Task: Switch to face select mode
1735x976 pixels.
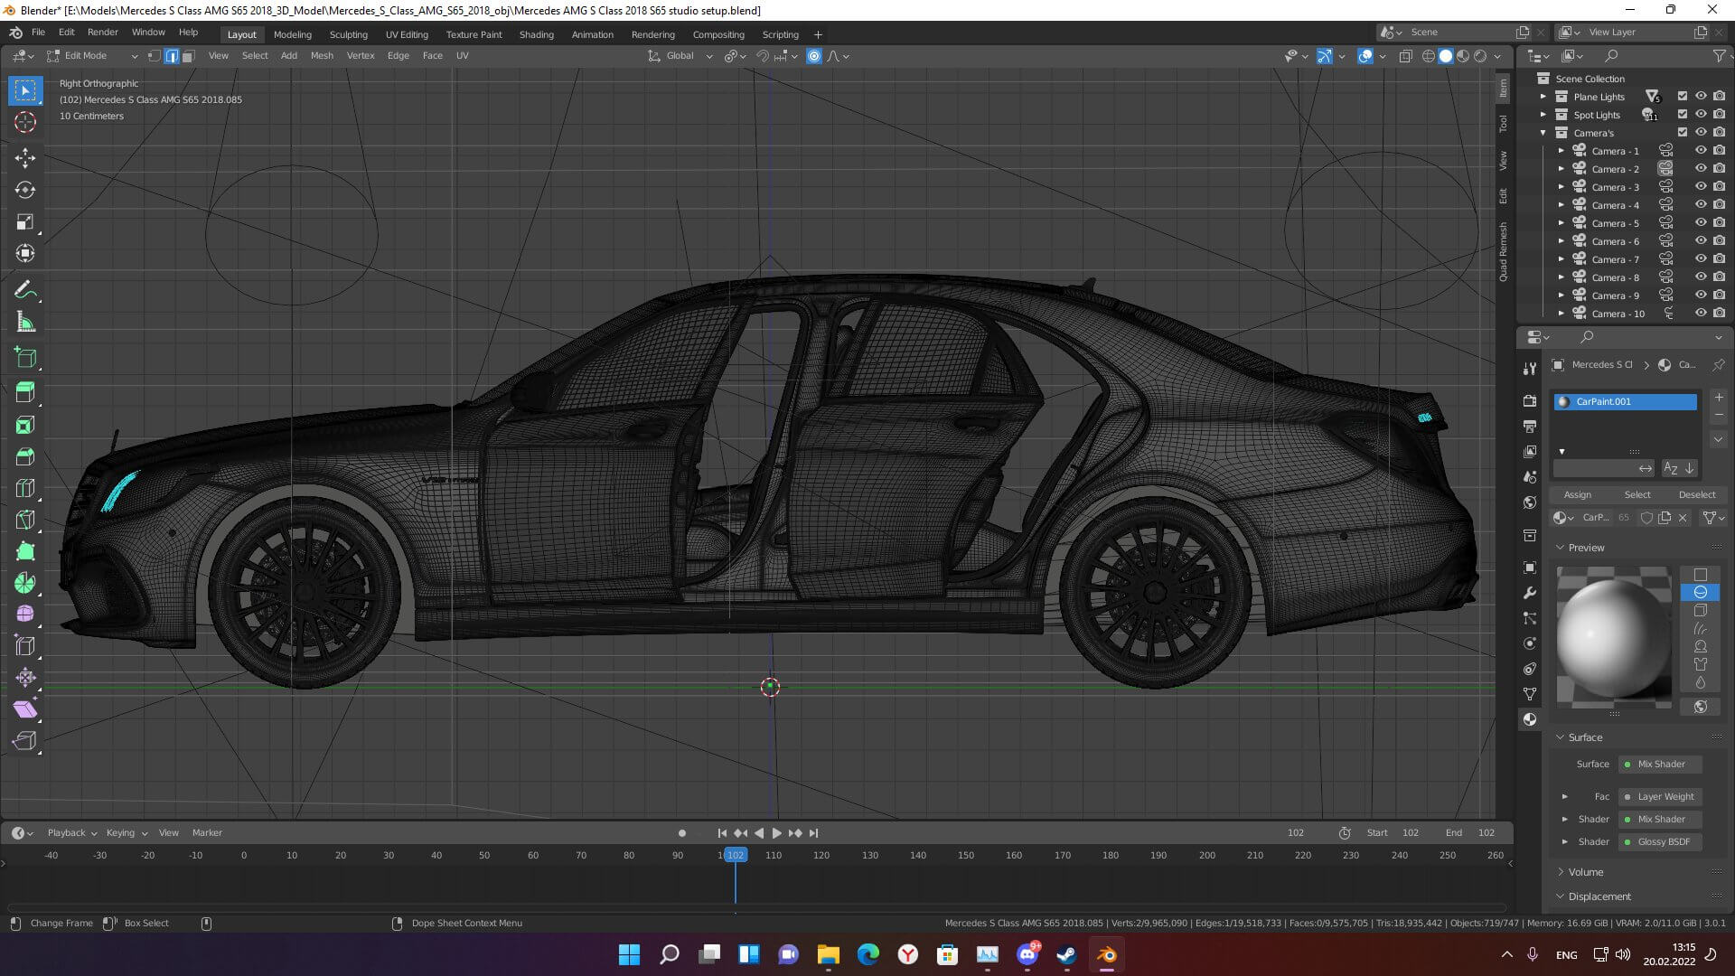Action: pyautogui.click(x=188, y=56)
